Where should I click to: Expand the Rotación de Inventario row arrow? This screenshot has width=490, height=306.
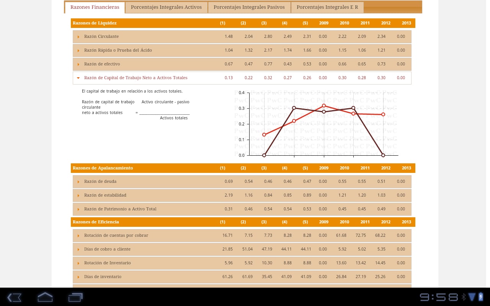pyautogui.click(x=78, y=263)
